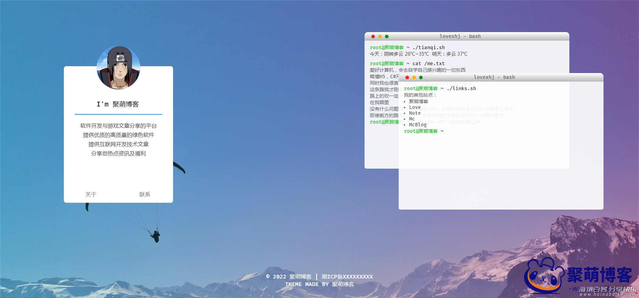Click the 'cat /me.txt' command text

428,63
